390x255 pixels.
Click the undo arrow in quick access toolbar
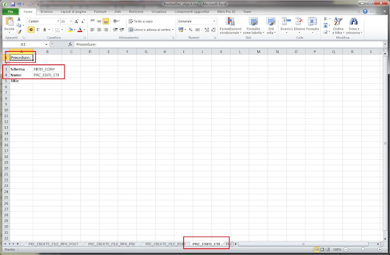[x=19, y=4]
